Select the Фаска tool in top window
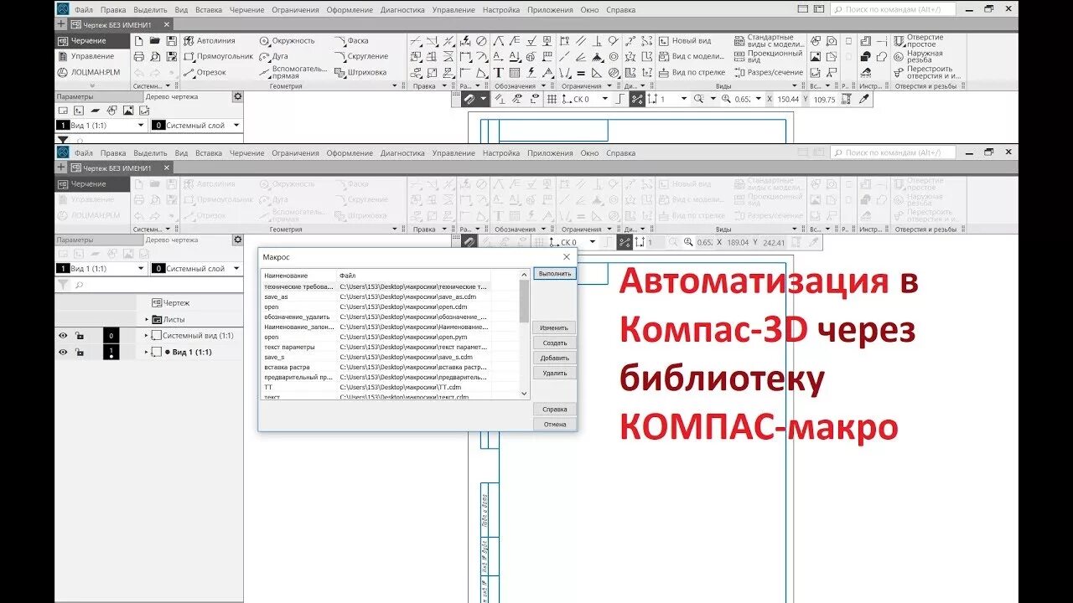Screen dimensions: 1073x603 tap(352, 40)
